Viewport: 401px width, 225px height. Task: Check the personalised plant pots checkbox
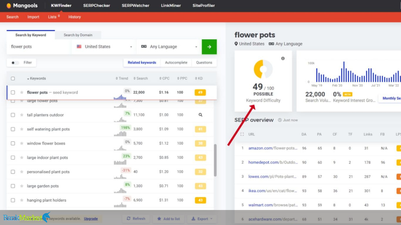coord(13,172)
